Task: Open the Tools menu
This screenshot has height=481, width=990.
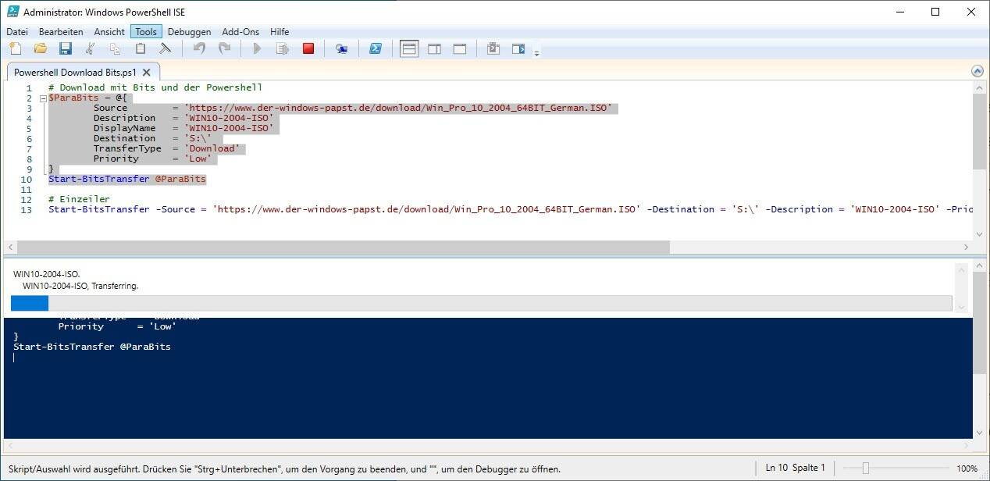Action: (x=146, y=32)
